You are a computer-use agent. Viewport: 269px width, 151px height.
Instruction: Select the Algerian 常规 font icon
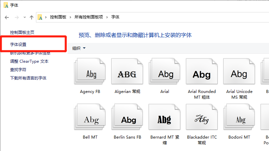(x=127, y=71)
